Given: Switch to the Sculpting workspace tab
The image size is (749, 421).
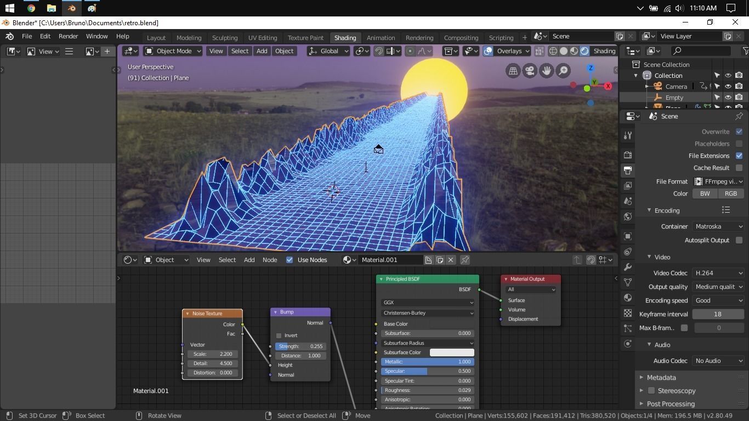Looking at the screenshot, I should click(x=225, y=38).
